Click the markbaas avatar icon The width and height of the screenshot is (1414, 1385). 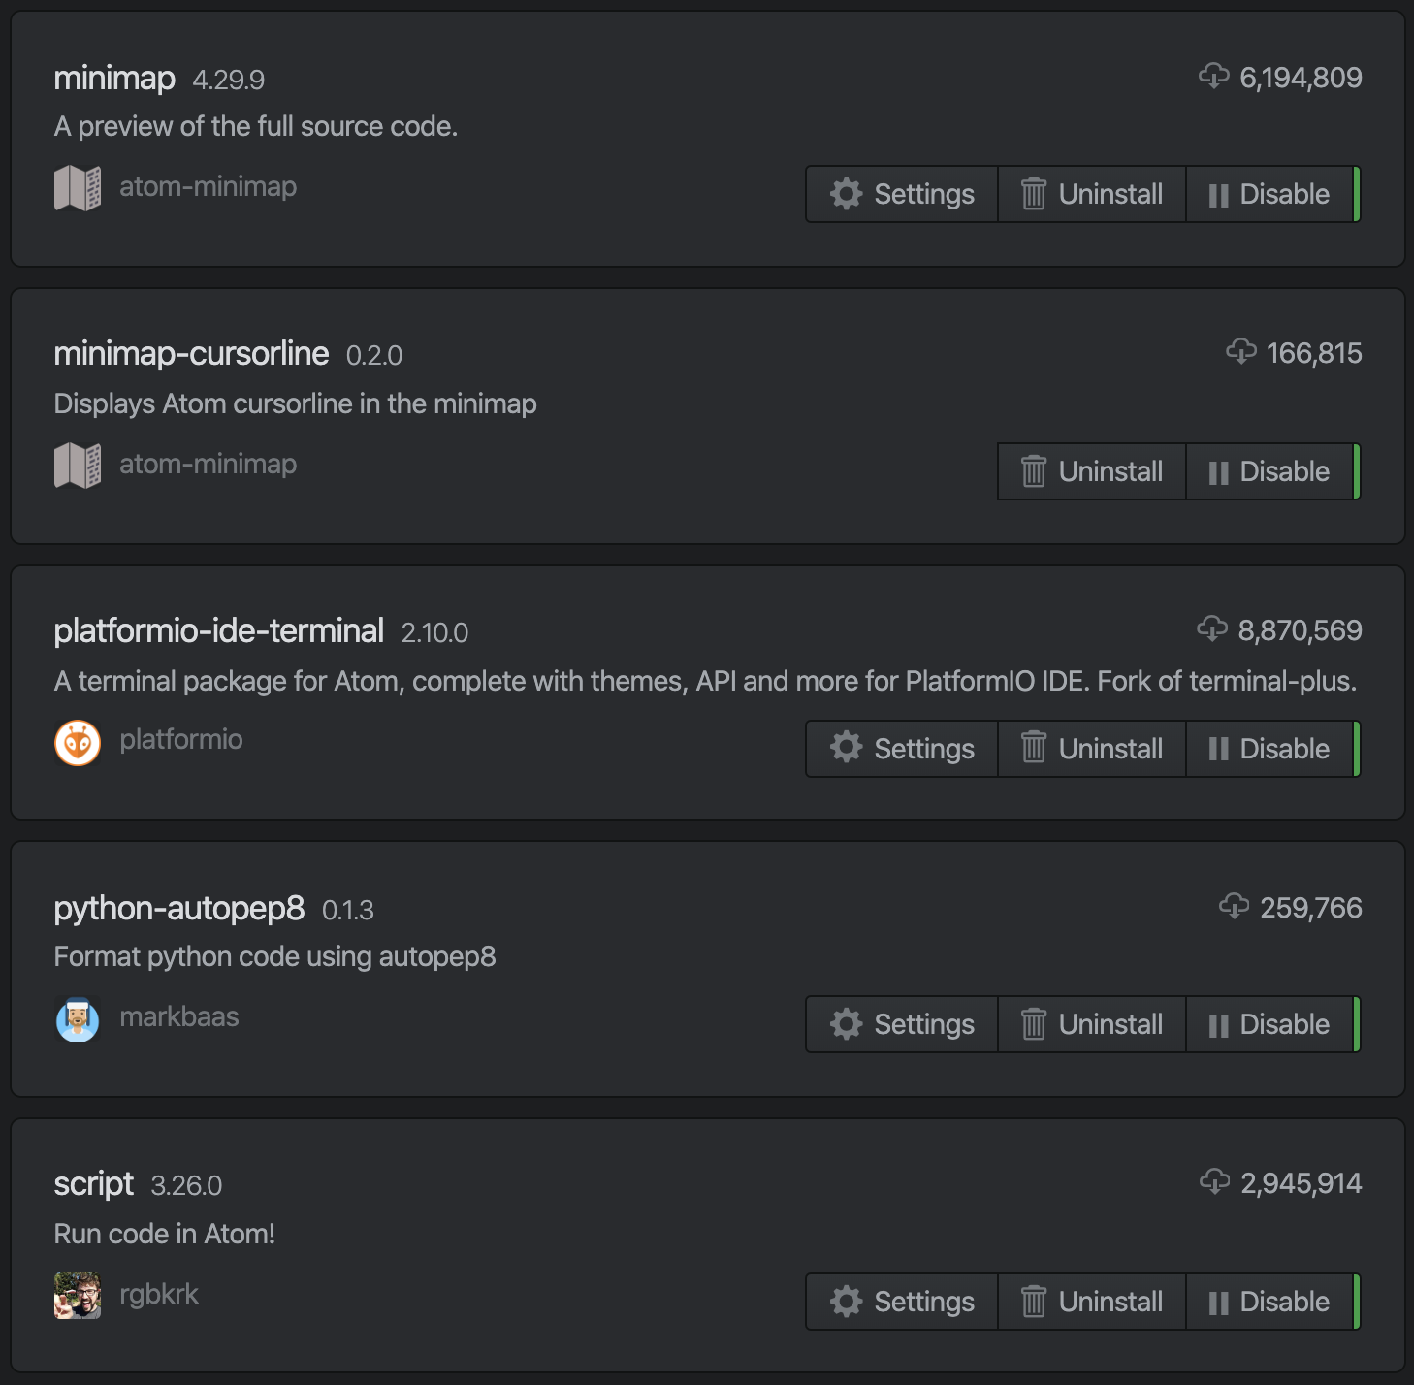pyautogui.click(x=79, y=1016)
